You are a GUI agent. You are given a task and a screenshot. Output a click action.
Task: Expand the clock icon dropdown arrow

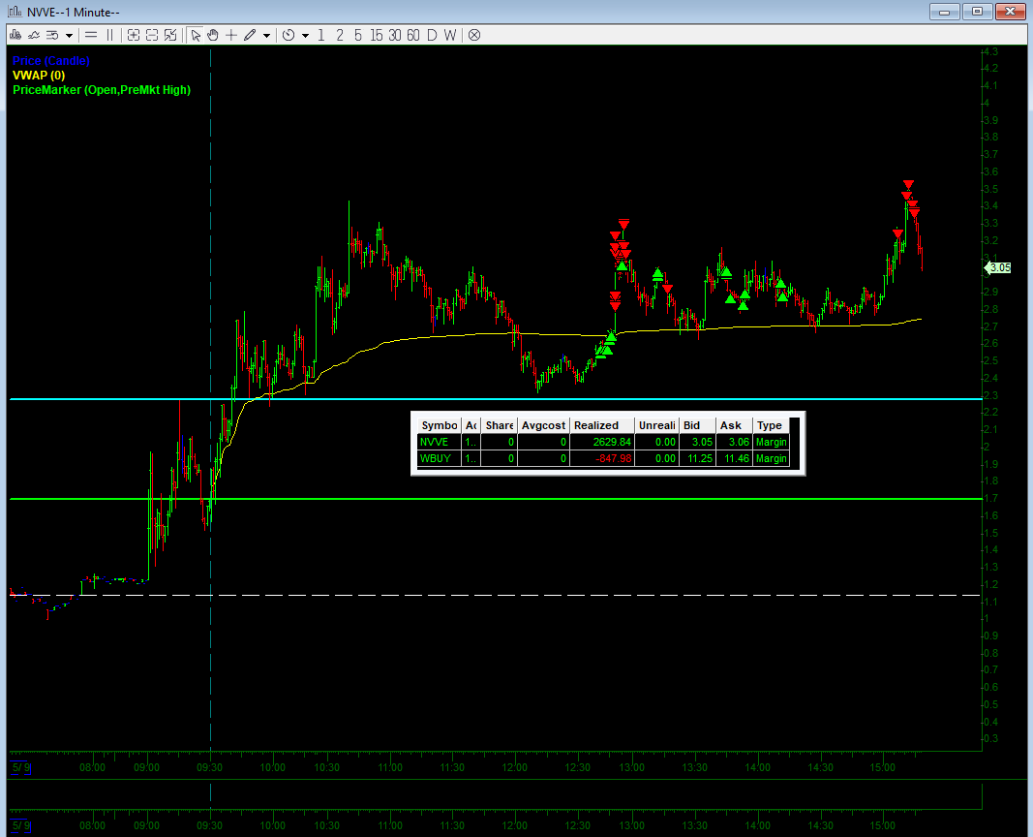point(305,36)
